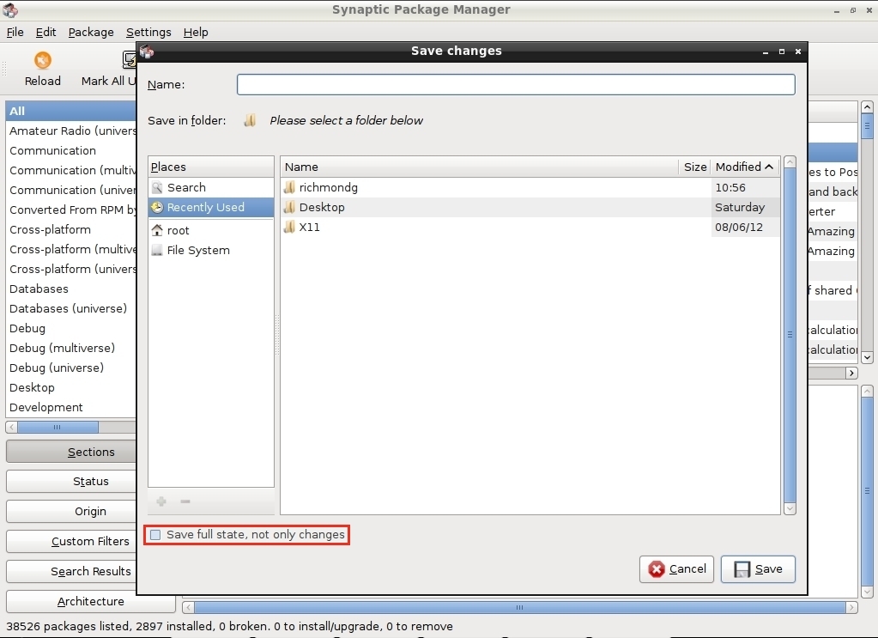Sort file list by Name column
Image resolution: width=878 pixels, height=638 pixels.
479,167
